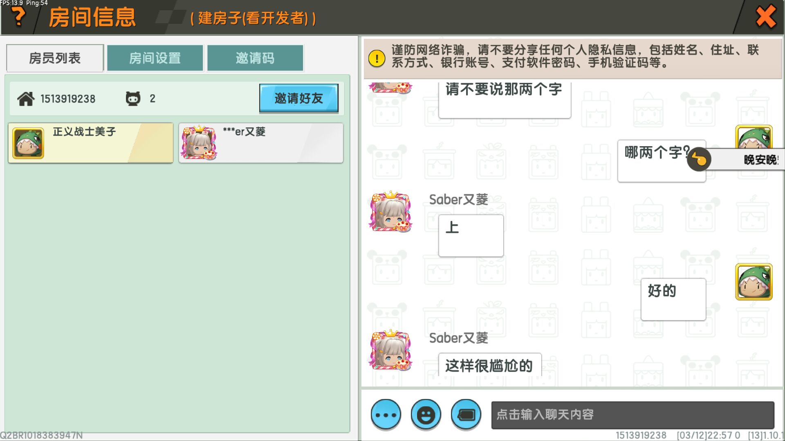Close the room info panel
This screenshot has width=785, height=441.
(x=766, y=17)
